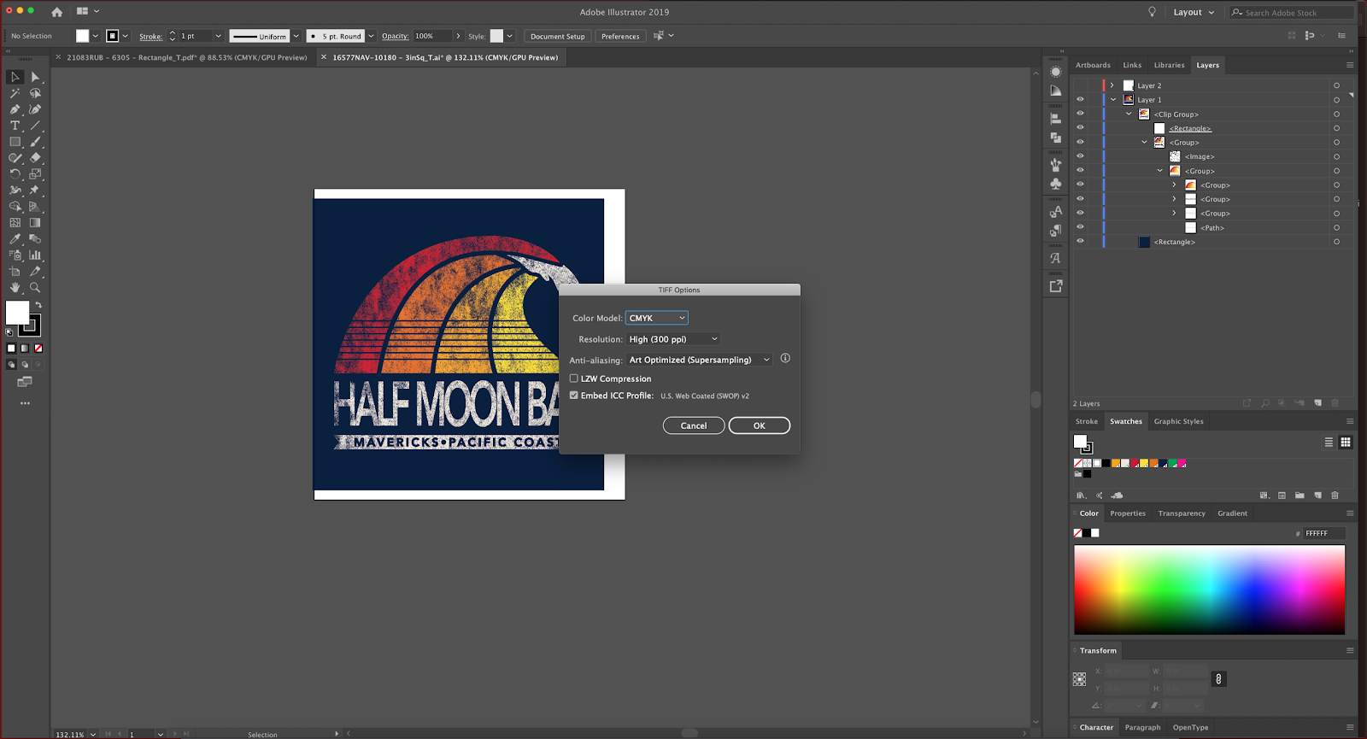Click OK in TIFF Options
The height and width of the screenshot is (739, 1367).
[x=760, y=425]
